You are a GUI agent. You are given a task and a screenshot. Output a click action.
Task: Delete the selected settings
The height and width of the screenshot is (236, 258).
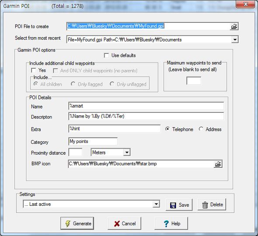click(x=212, y=205)
